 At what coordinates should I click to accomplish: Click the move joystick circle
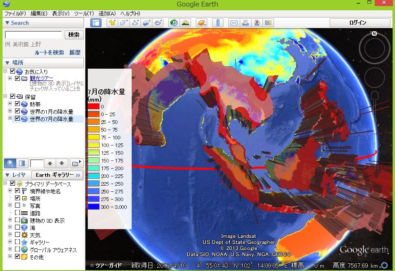click(374, 78)
